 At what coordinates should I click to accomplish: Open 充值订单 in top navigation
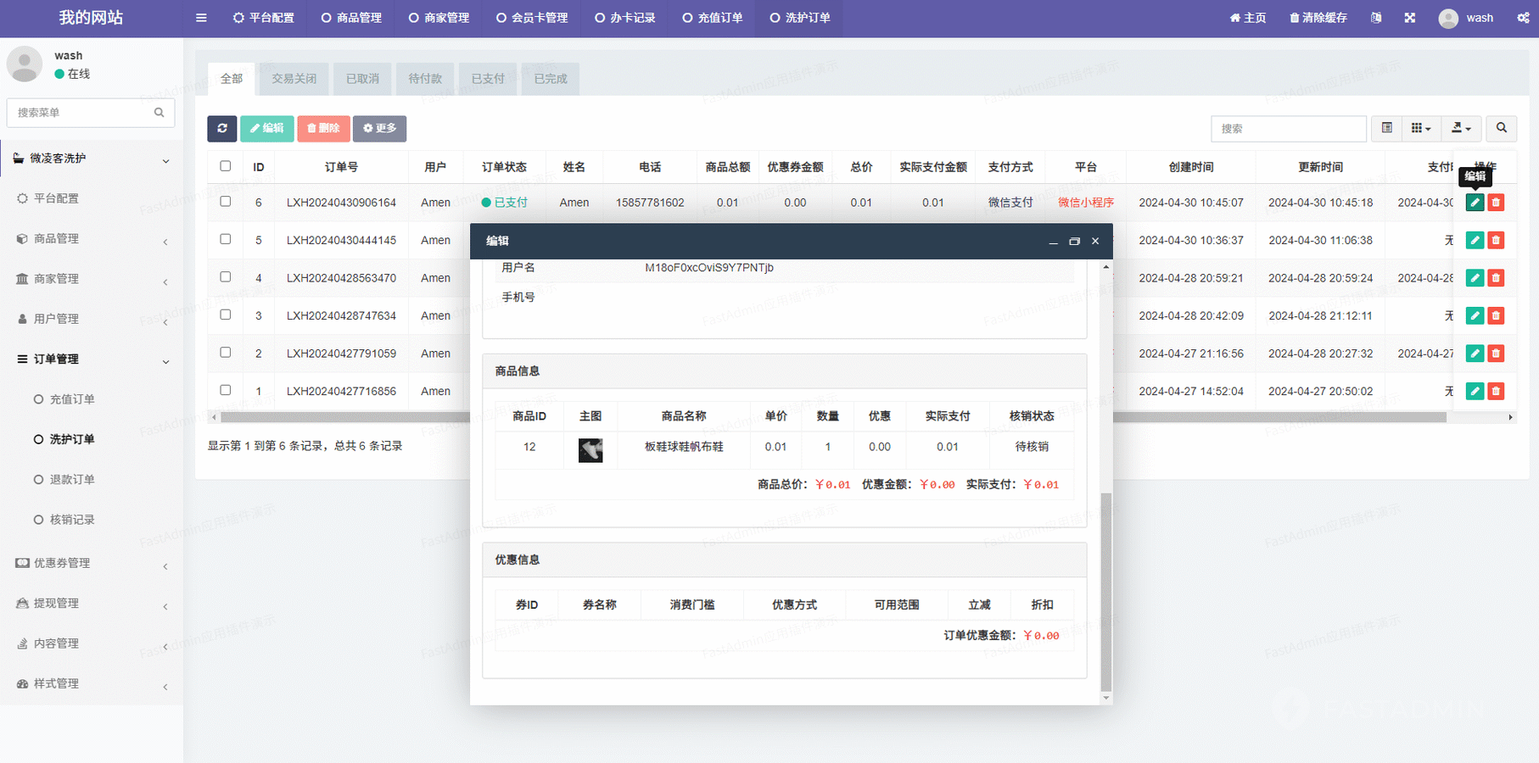pyautogui.click(x=713, y=18)
